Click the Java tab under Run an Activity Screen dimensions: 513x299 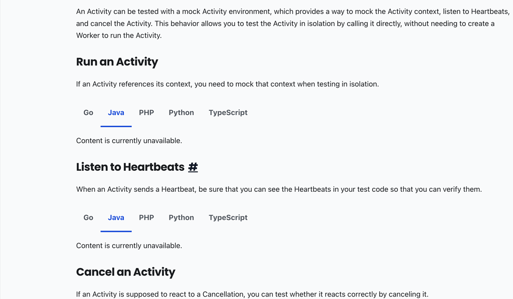pos(116,112)
